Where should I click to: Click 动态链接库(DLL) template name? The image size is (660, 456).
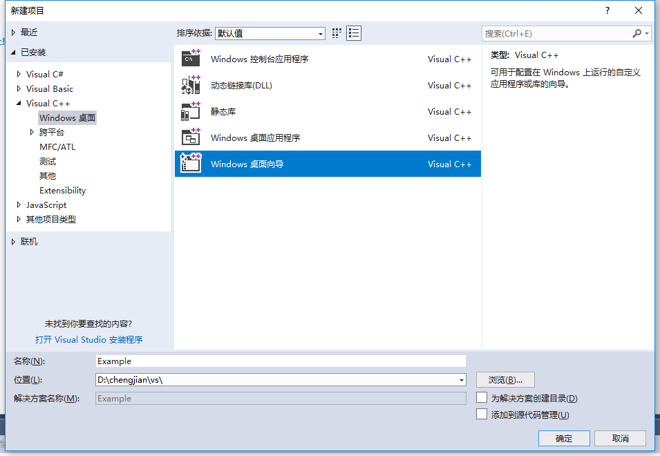click(242, 86)
